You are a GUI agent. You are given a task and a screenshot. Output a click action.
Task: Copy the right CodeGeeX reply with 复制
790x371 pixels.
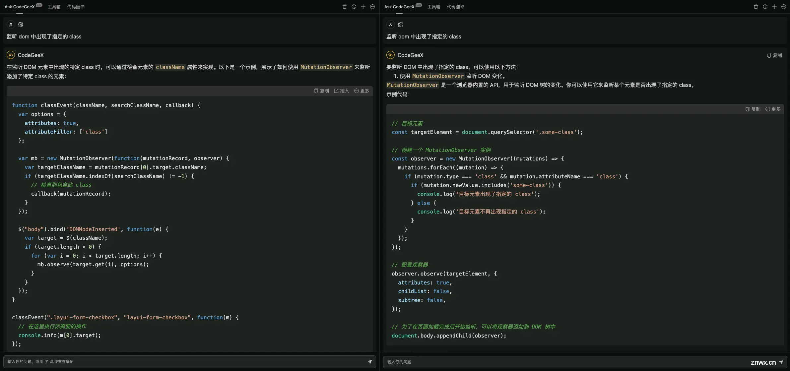click(774, 55)
